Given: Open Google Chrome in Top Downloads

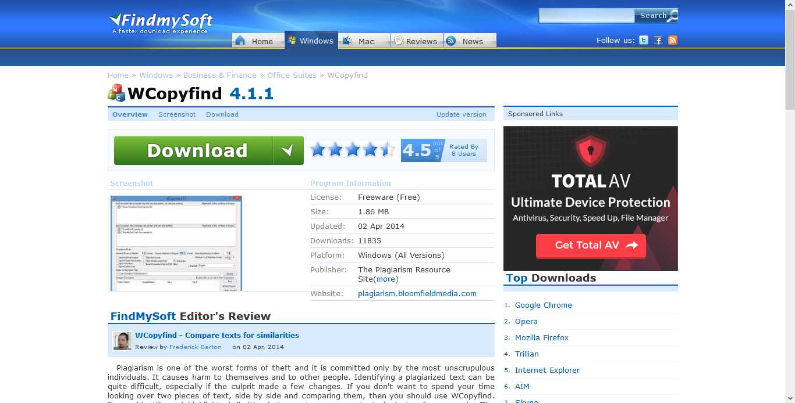Looking at the screenshot, I should point(544,305).
